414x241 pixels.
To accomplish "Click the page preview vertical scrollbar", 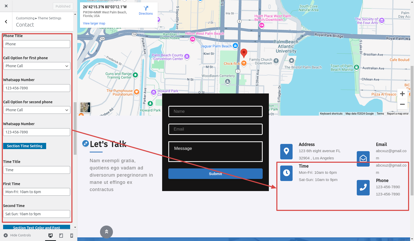I will coord(412,131).
